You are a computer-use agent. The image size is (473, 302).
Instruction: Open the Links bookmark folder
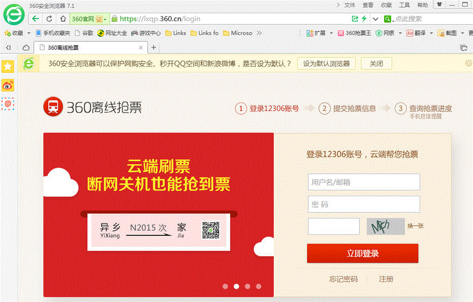coord(176,33)
